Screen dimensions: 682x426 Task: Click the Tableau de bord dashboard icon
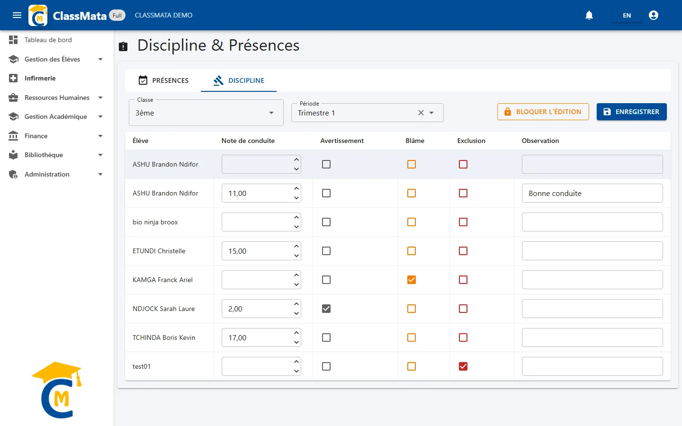tap(13, 40)
